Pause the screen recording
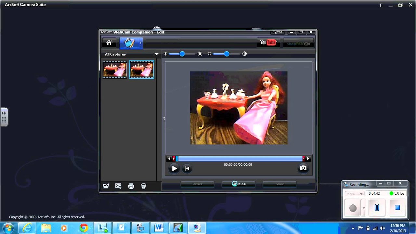The image size is (416, 234). click(x=377, y=208)
